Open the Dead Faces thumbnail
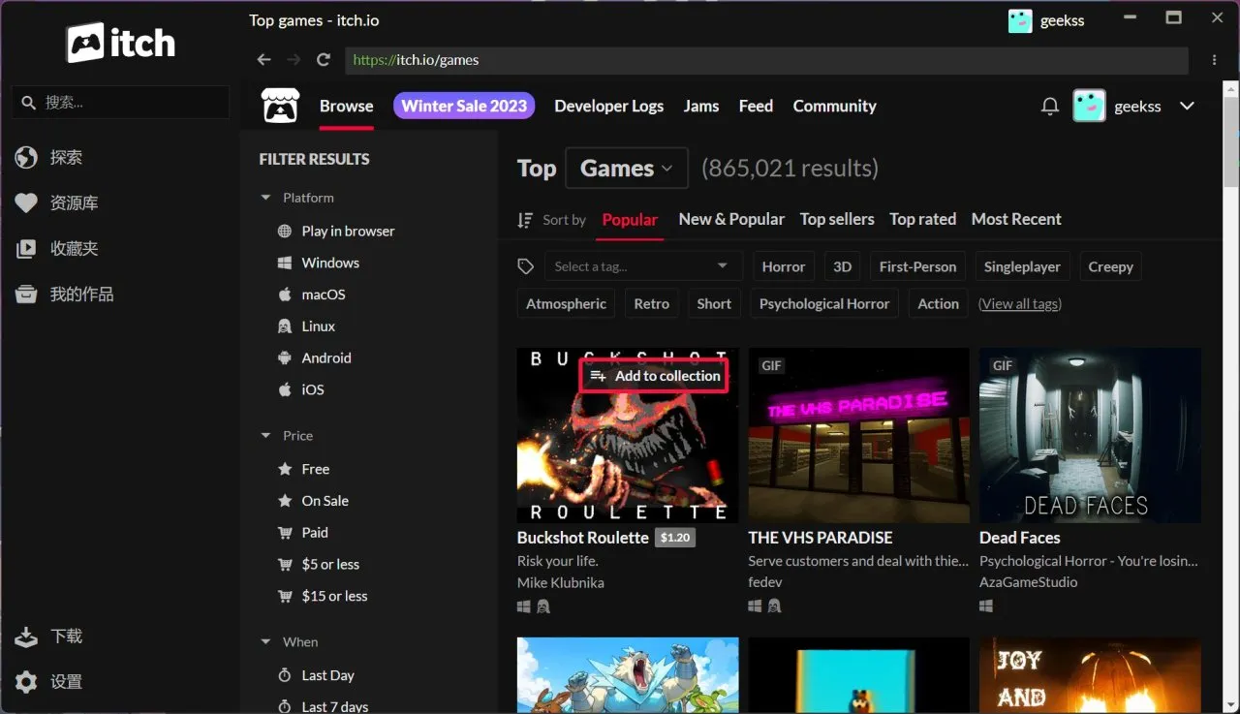The height and width of the screenshot is (714, 1240). coord(1090,436)
